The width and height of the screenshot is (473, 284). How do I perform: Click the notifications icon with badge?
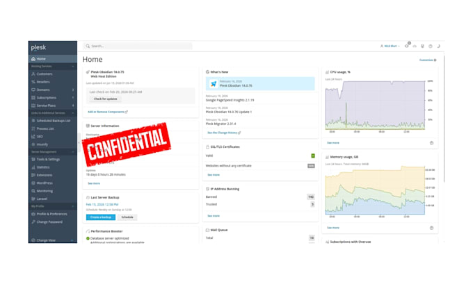[x=407, y=45]
